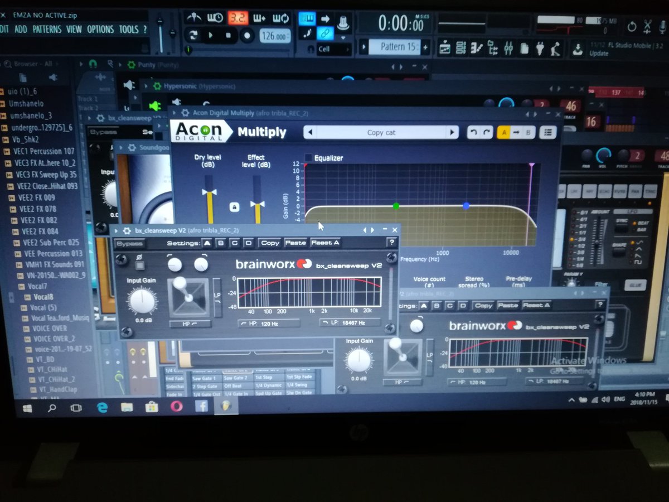
Task: Click the Dry level slider handle
Action: click(210, 191)
